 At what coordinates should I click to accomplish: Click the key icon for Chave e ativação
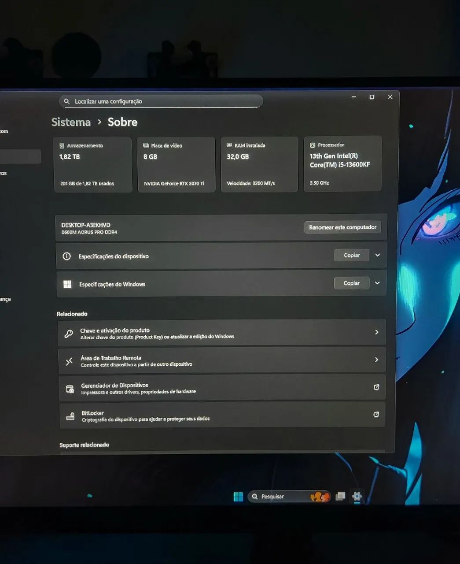pos(69,334)
